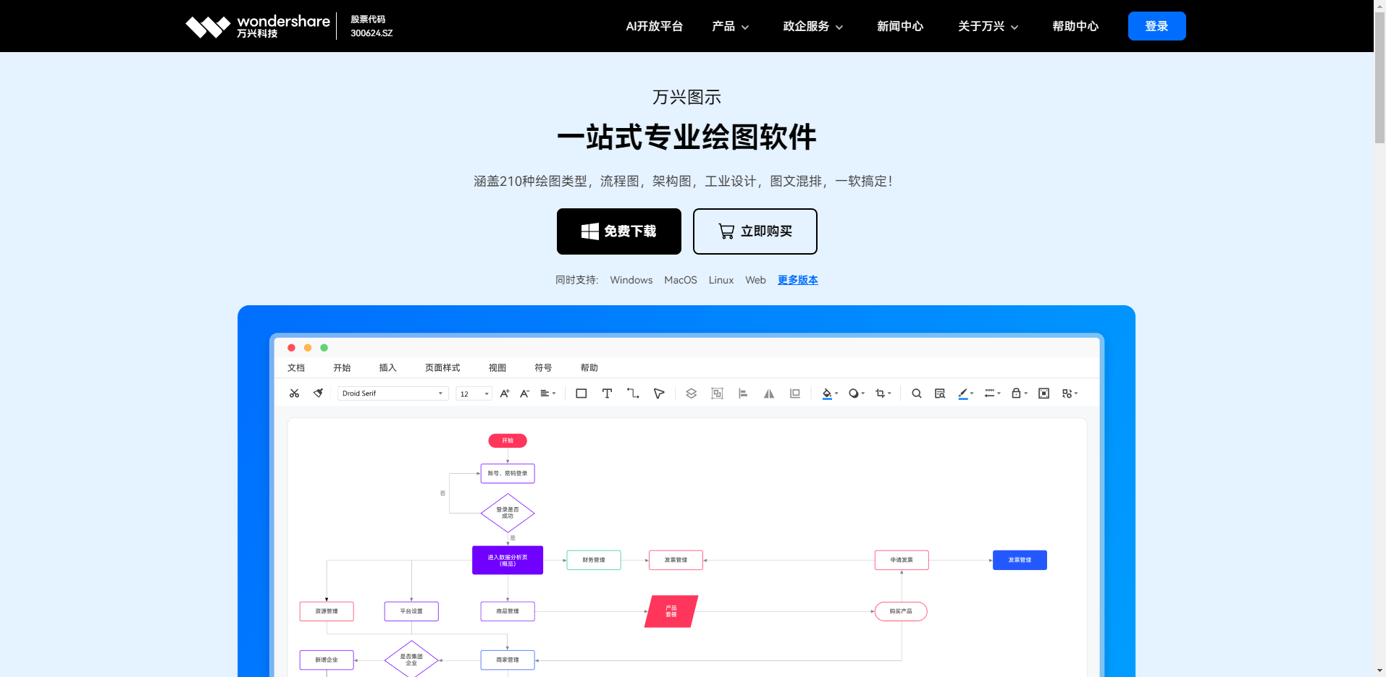Select the Text tool icon
The image size is (1386, 677).
click(607, 393)
